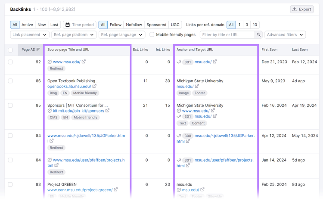Click the Anchor and Target URL column header

pyautogui.click(x=195, y=50)
